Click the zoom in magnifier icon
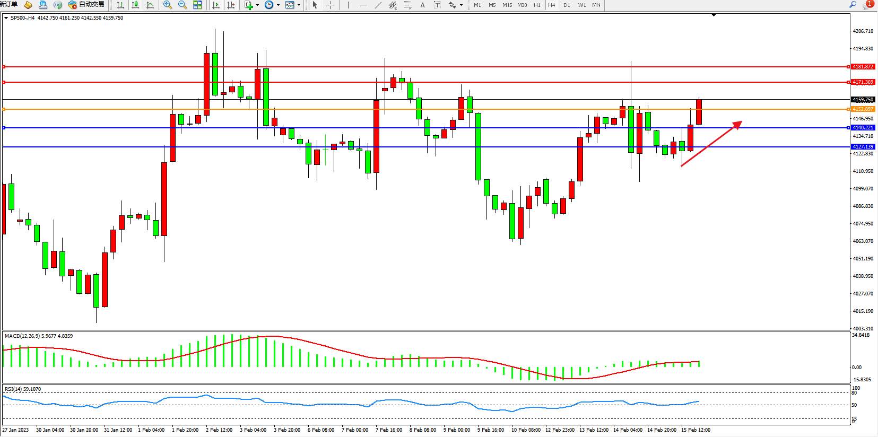Image resolution: width=878 pixels, height=437 pixels. [168, 5]
